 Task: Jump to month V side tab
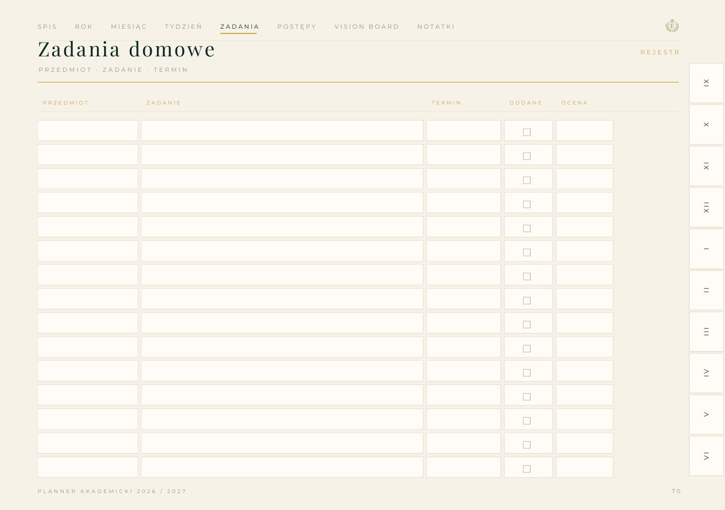[707, 415]
